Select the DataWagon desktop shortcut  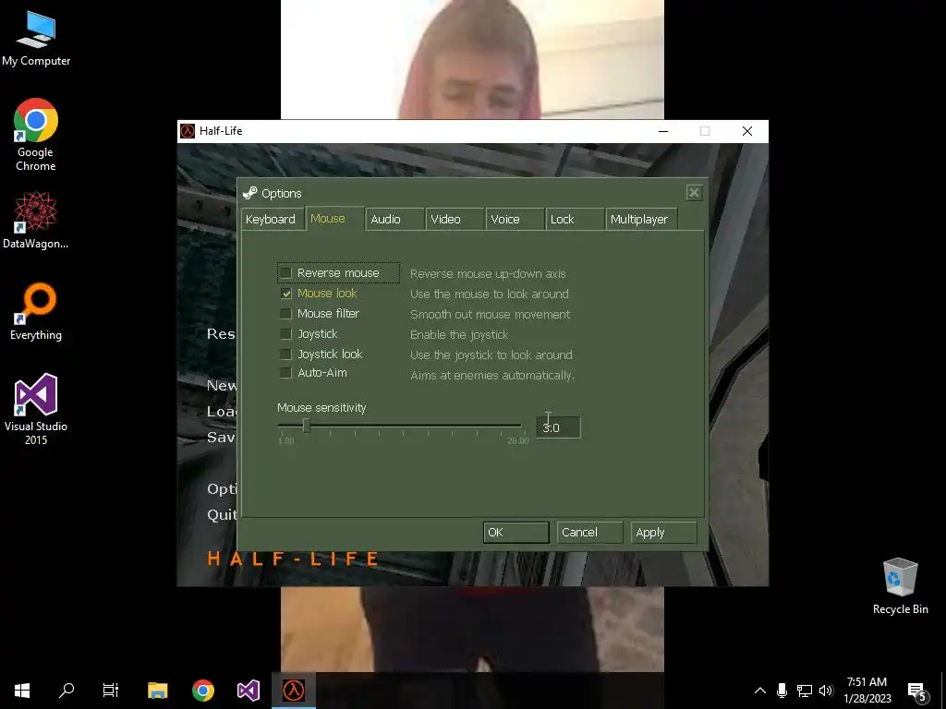36,220
